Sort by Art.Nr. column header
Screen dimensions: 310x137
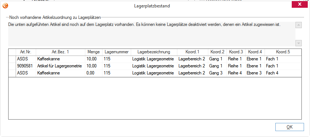[x=26, y=52]
